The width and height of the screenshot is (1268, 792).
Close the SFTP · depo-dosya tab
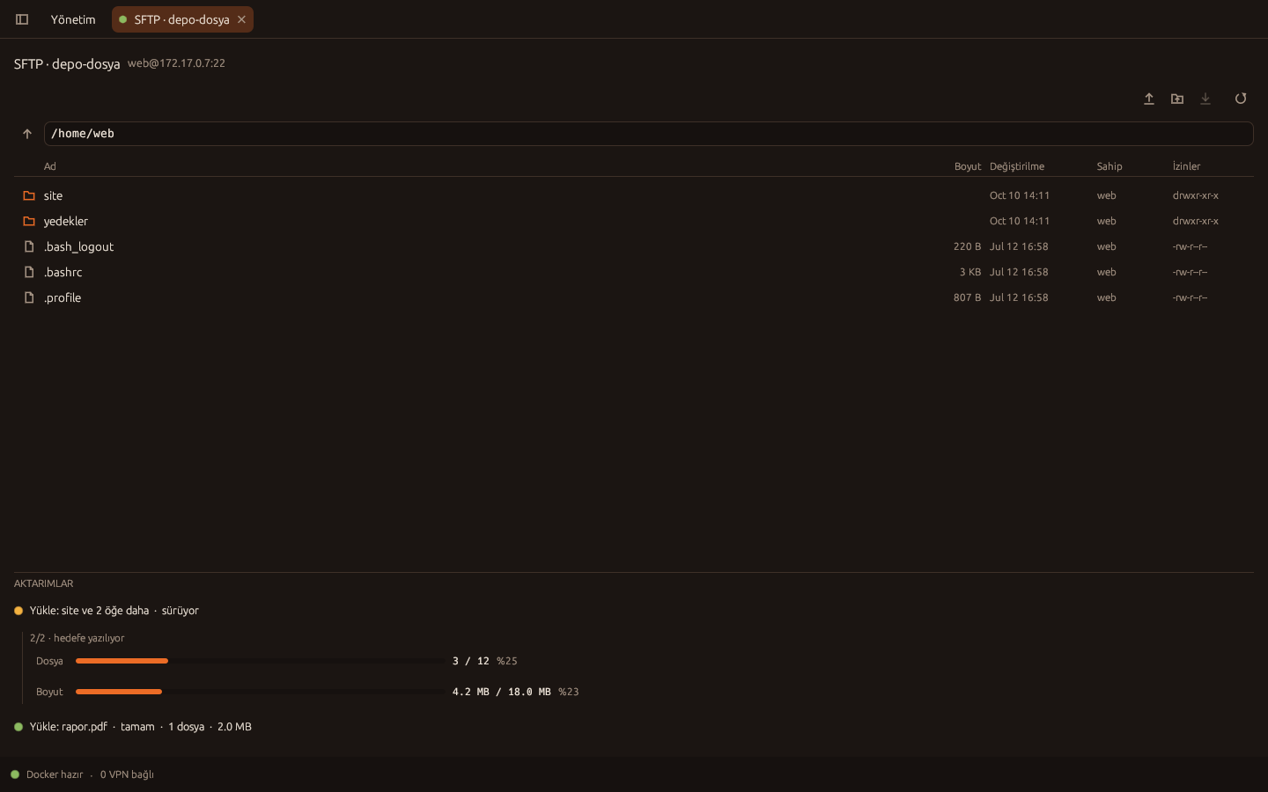[241, 19]
